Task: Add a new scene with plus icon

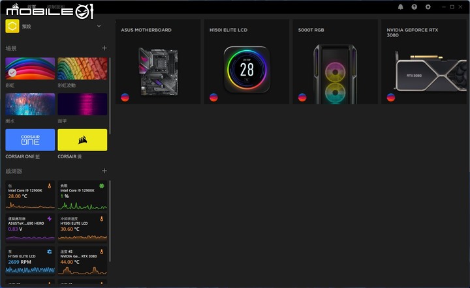Action: [x=104, y=48]
